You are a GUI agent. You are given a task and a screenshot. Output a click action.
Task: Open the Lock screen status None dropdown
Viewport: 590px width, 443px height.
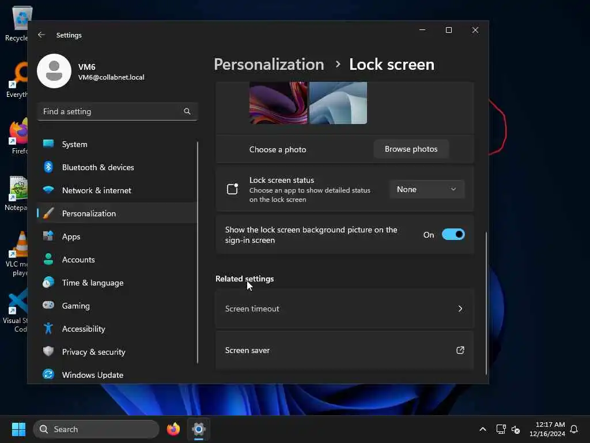427,189
